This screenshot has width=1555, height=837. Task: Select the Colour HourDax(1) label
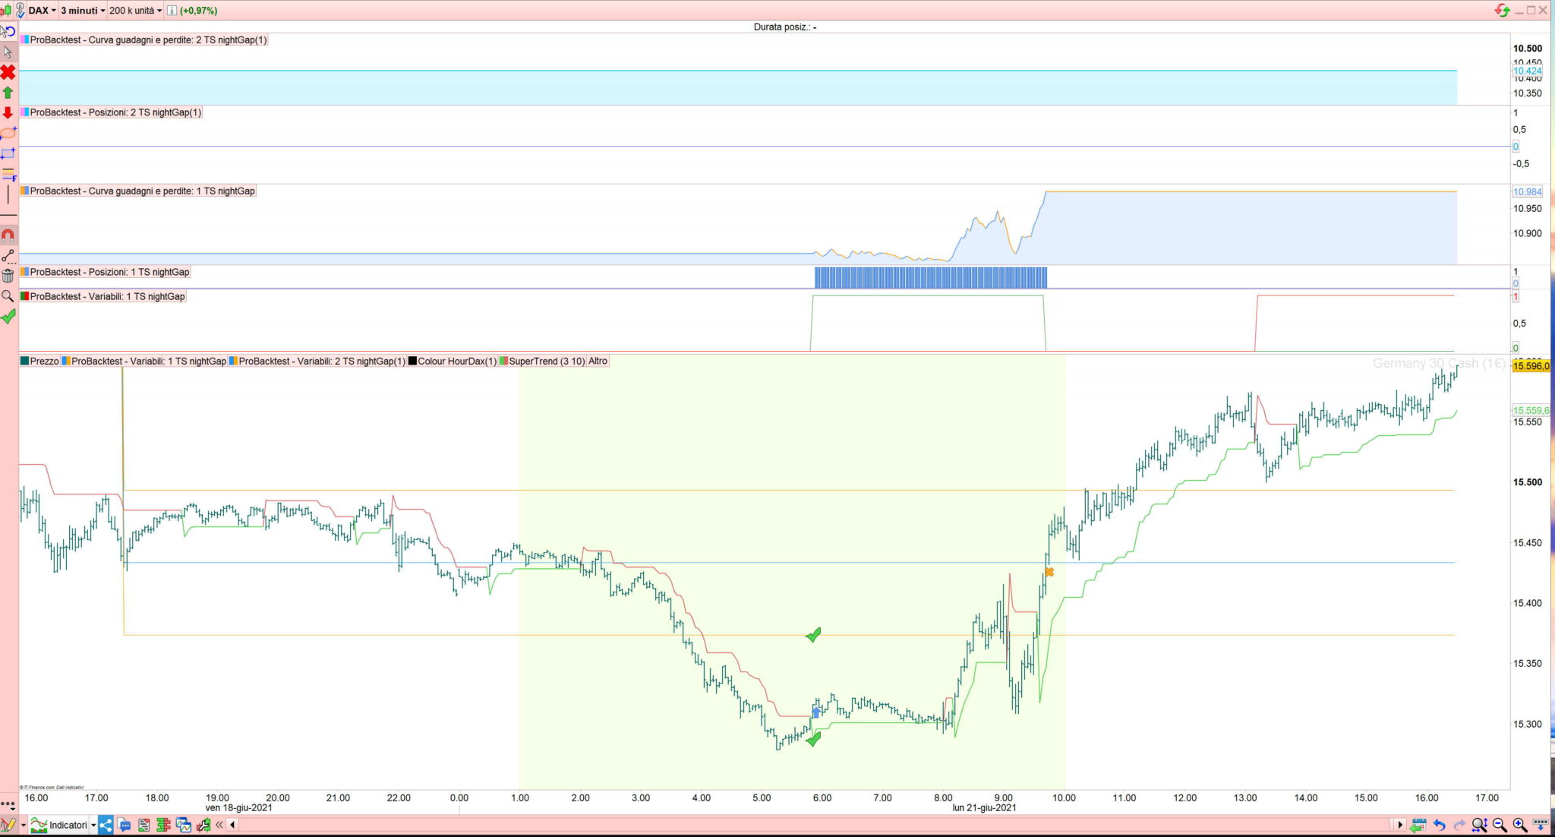(x=456, y=362)
